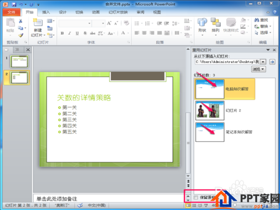Open the Browse dropdown button

click(x=258, y=69)
